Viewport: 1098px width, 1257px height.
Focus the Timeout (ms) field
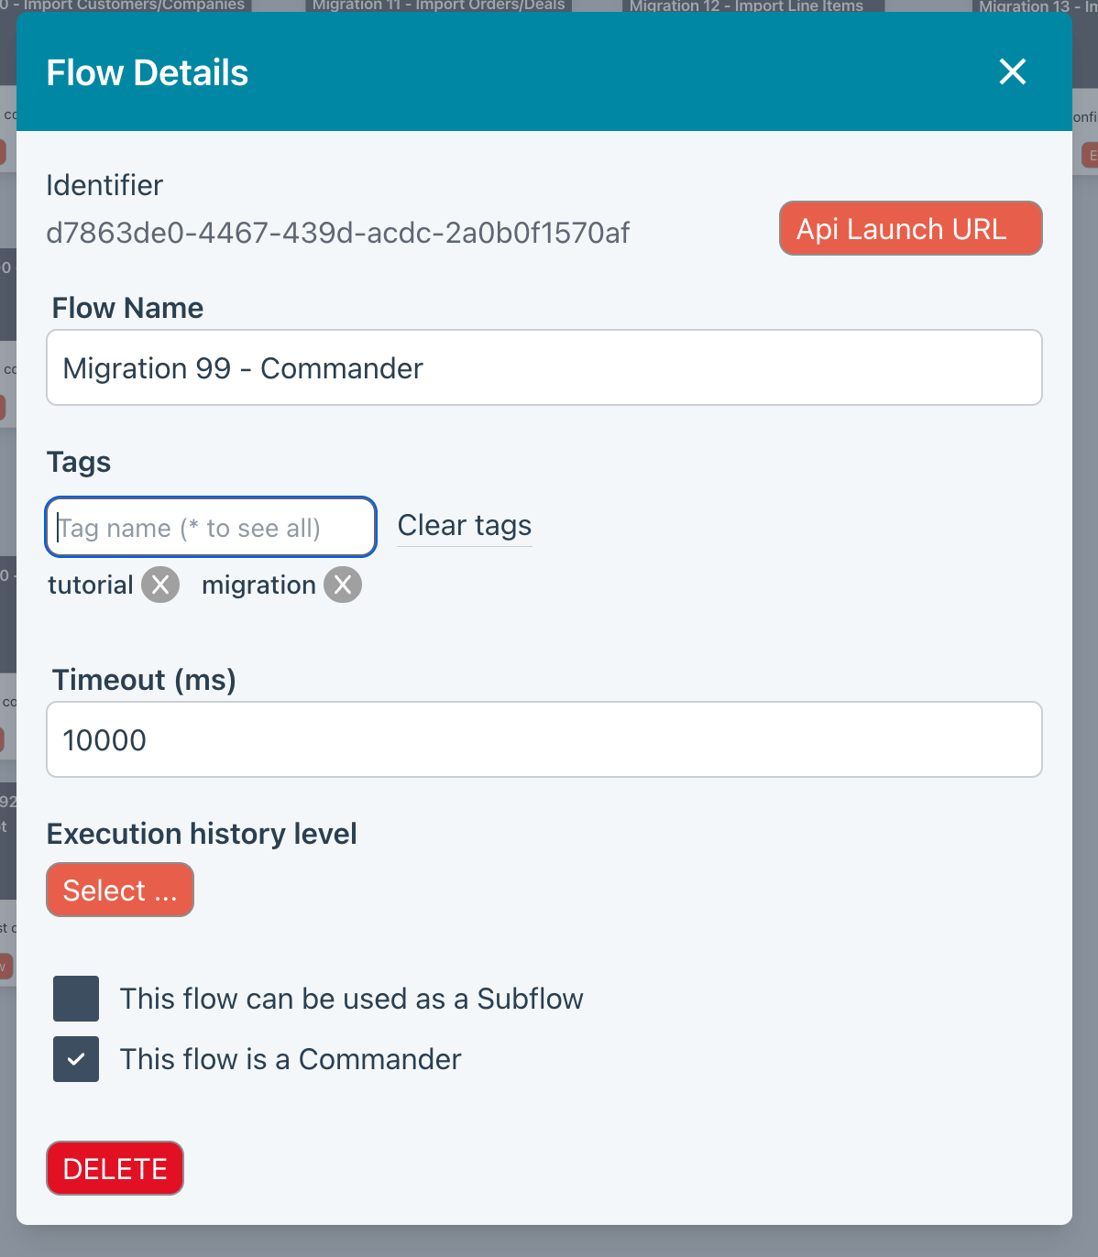point(544,739)
